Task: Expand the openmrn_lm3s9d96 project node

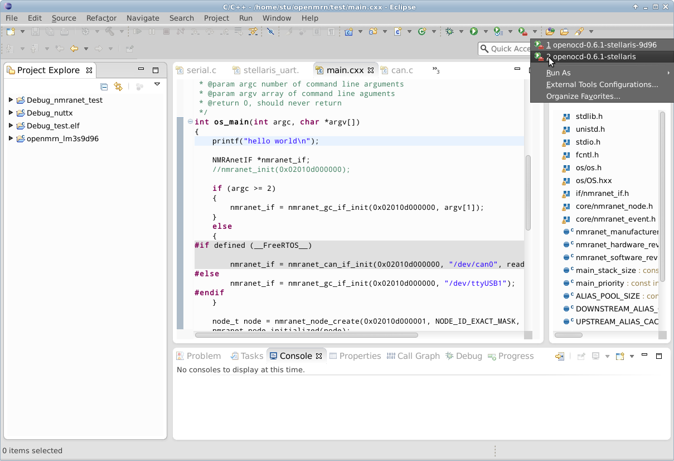Action: [11, 139]
